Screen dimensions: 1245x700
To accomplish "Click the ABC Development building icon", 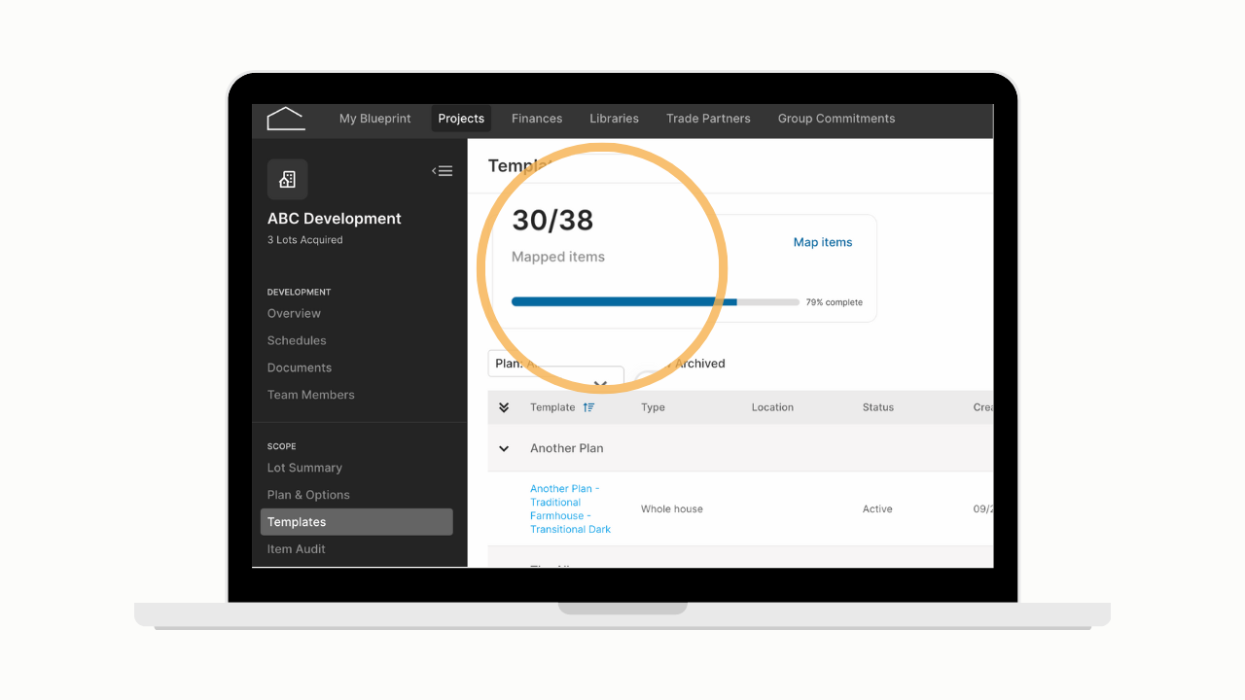I will pos(288,179).
